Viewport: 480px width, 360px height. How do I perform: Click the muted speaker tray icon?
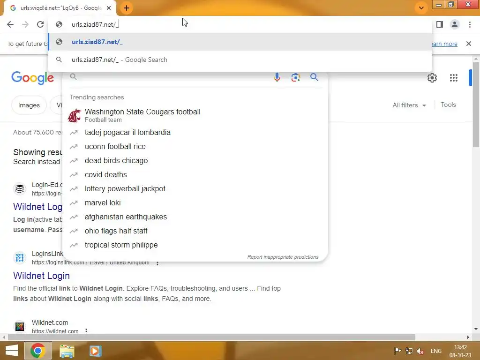(420, 351)
